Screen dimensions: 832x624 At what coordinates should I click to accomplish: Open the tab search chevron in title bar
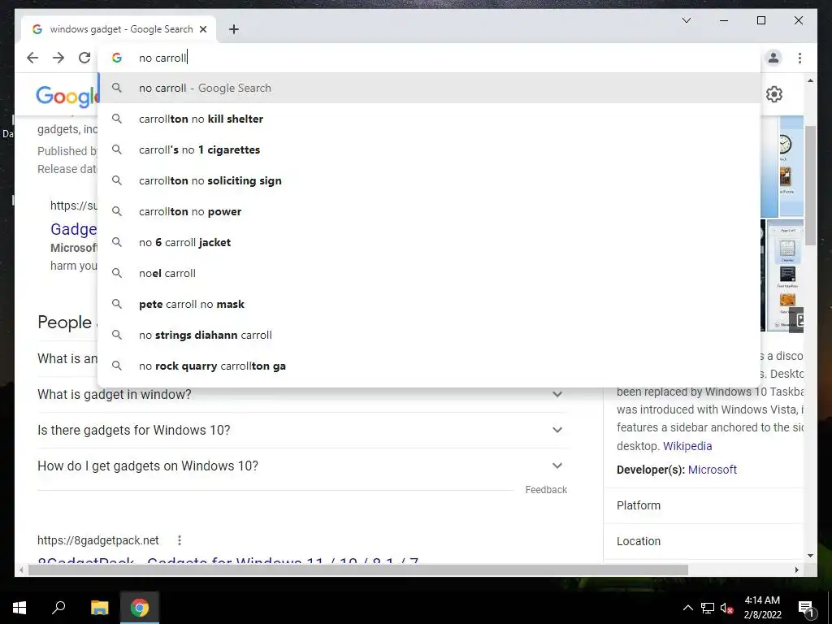pyautogui.click(x=686, y=20)
